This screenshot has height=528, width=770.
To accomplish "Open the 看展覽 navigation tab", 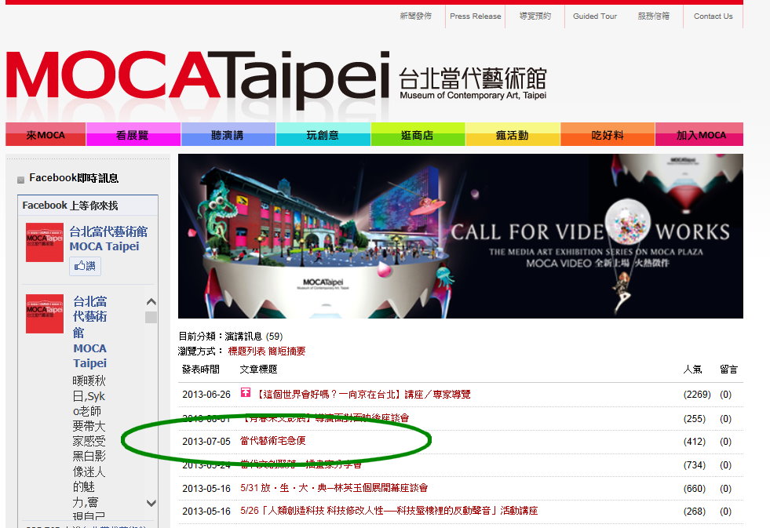I will coord(133,134).
